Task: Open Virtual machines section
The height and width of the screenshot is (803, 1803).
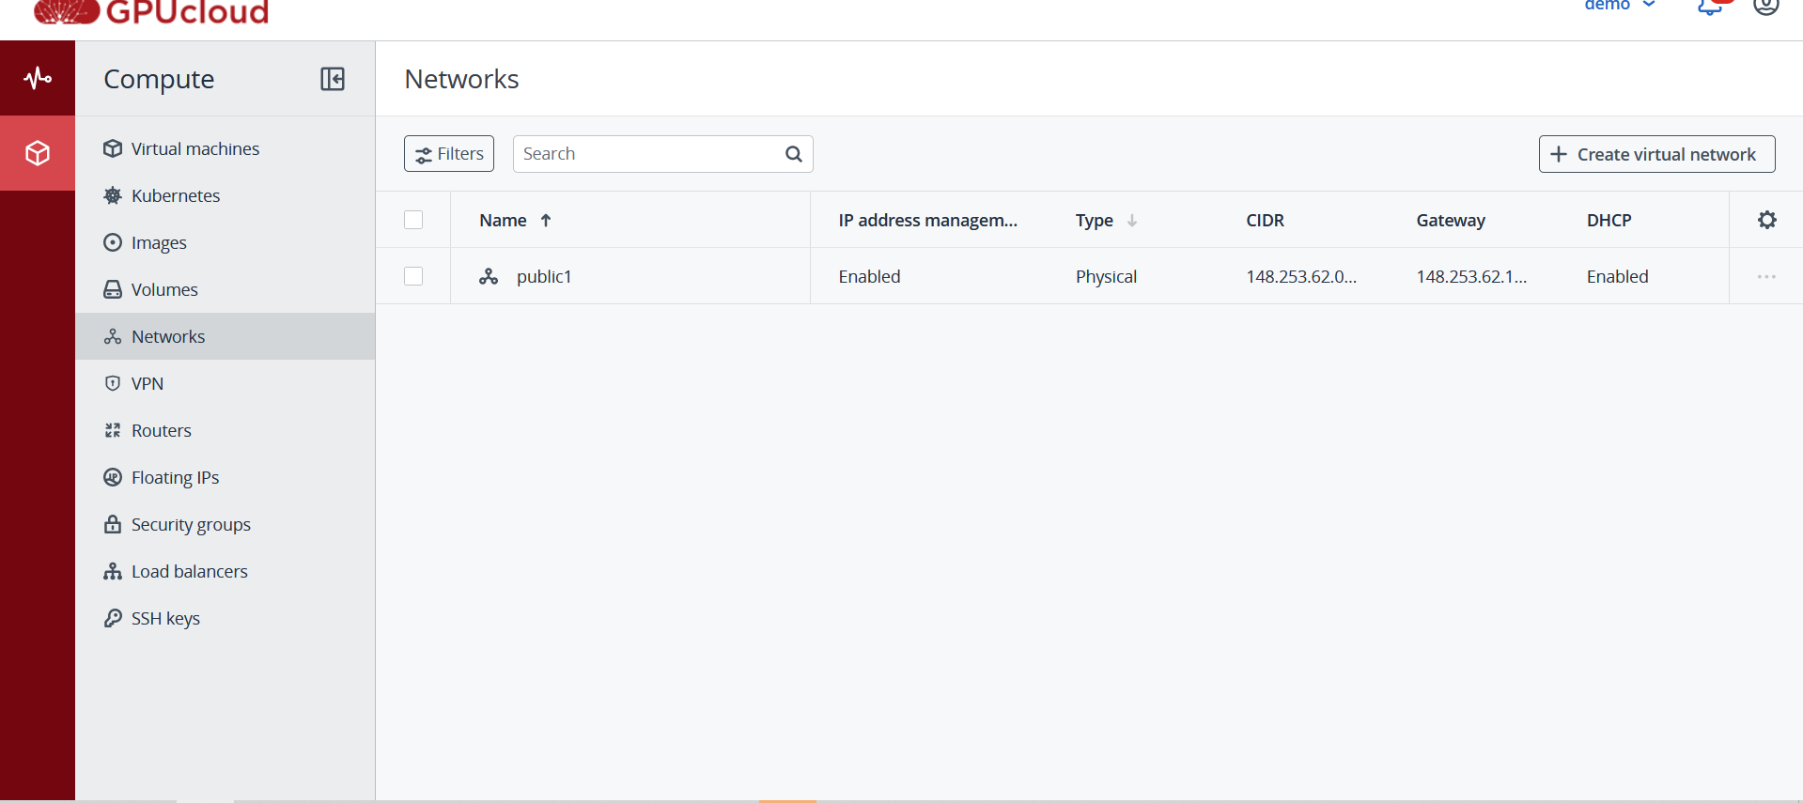Action: 225,148
